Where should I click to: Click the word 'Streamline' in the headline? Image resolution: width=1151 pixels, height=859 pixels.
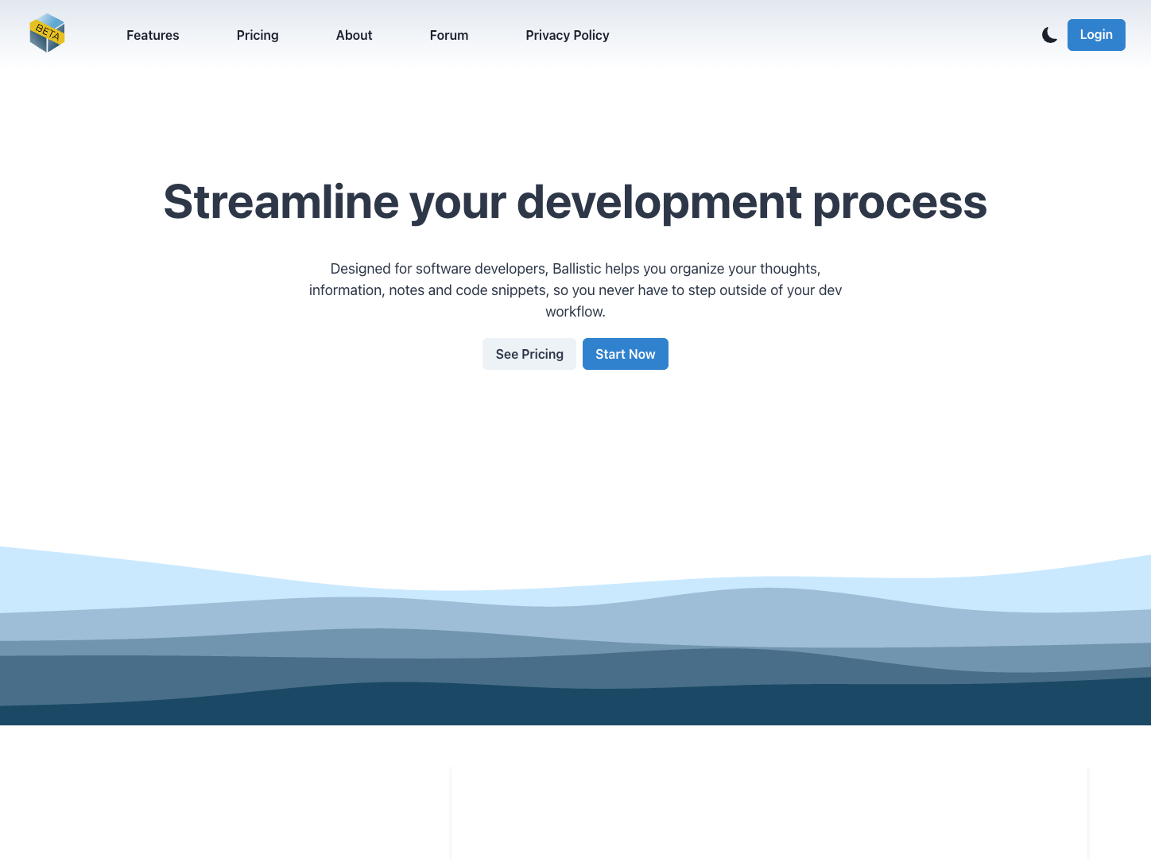click(281, 202)
